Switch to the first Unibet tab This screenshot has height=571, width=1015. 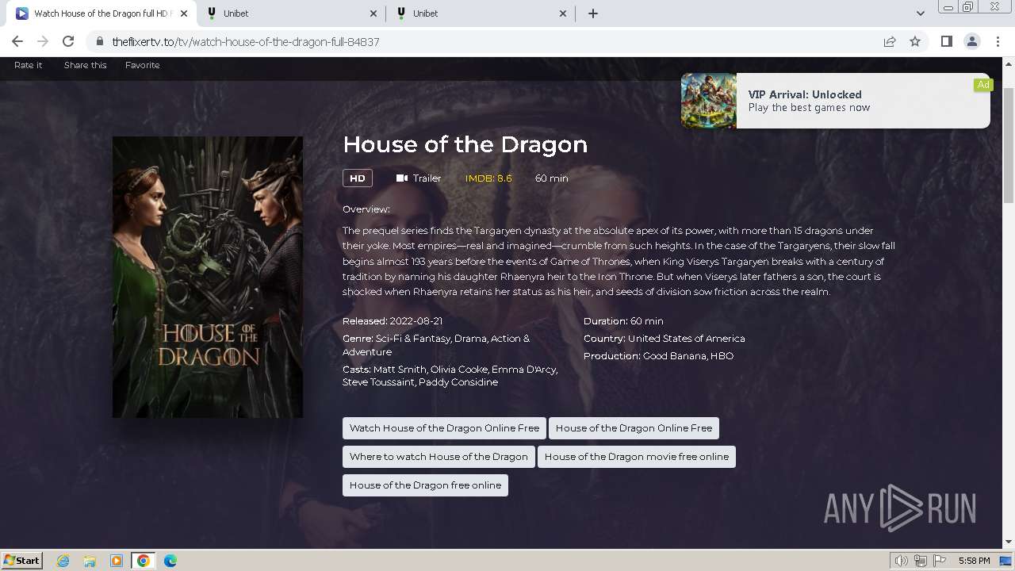tap(292, 13)
